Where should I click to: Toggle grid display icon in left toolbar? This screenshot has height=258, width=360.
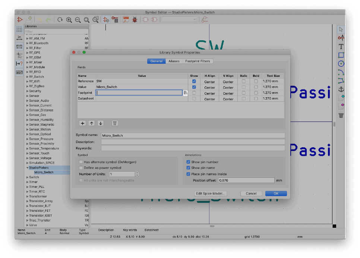(x=19, y=29)
